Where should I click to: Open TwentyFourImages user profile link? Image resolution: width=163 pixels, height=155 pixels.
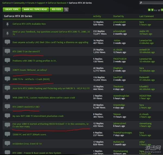[123, 133]
